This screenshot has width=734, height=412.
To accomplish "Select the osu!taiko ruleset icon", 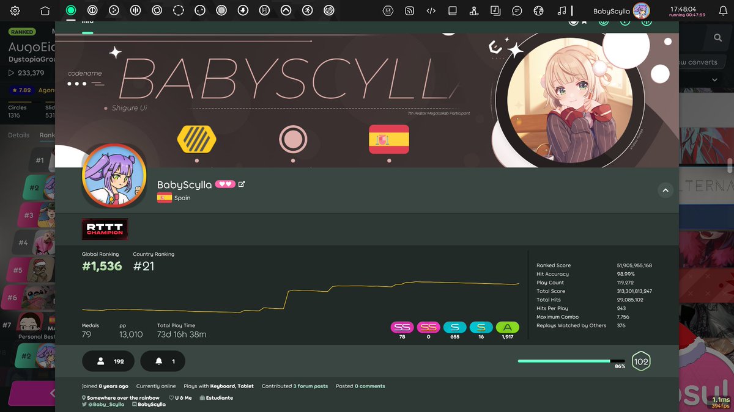I will click(92, 10).
